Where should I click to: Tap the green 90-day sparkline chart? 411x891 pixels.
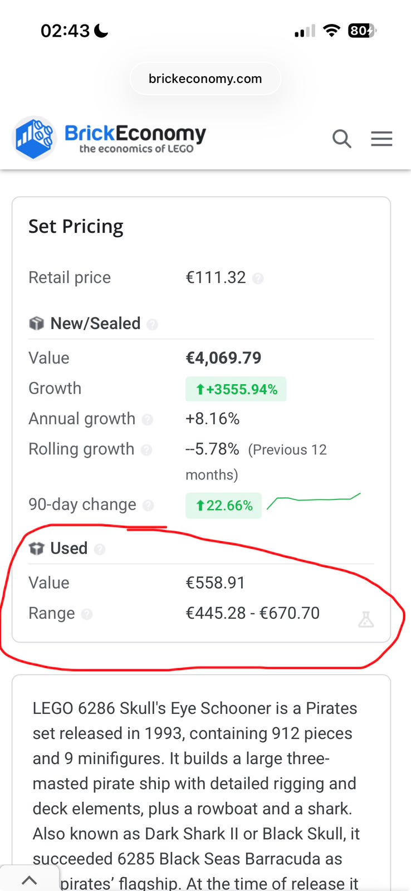coord(314,501)
